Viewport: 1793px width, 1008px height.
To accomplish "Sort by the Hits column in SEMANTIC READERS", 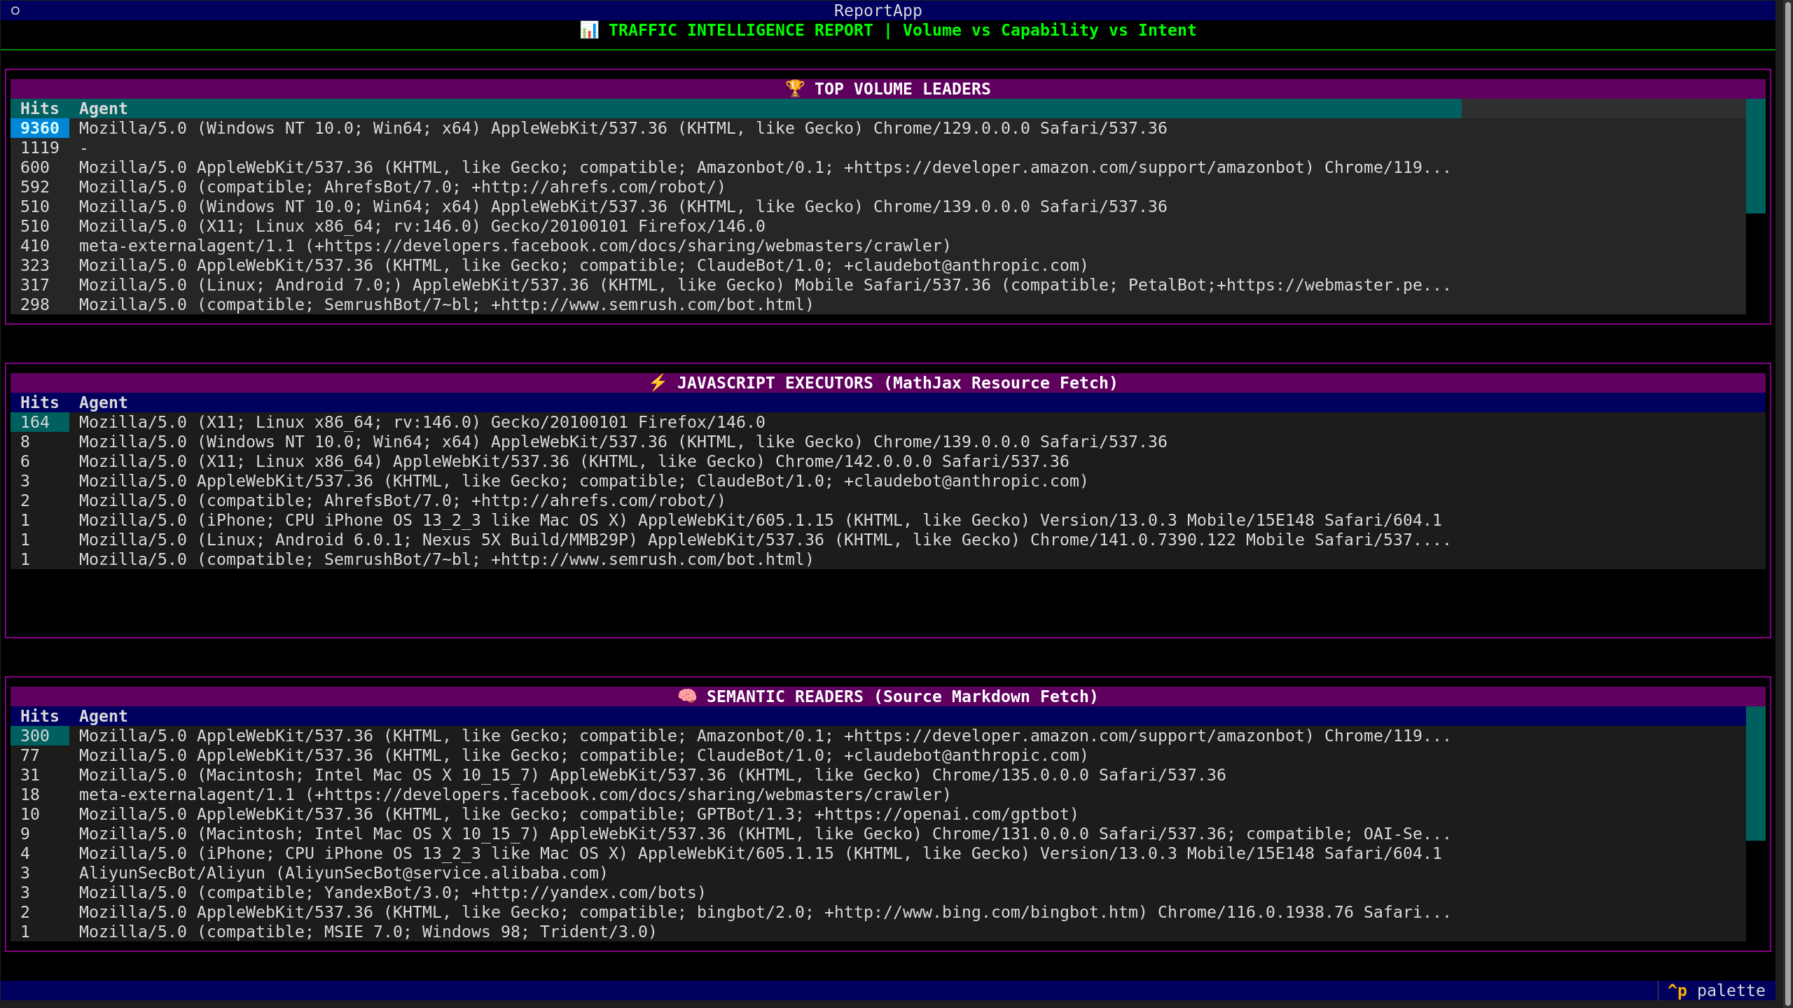I will 39,716.
